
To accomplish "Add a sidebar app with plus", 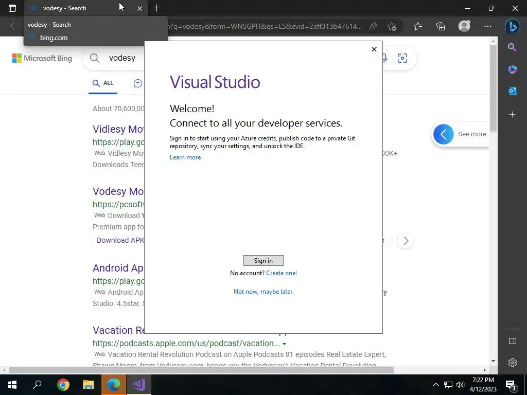I will (x=512, y=115).
